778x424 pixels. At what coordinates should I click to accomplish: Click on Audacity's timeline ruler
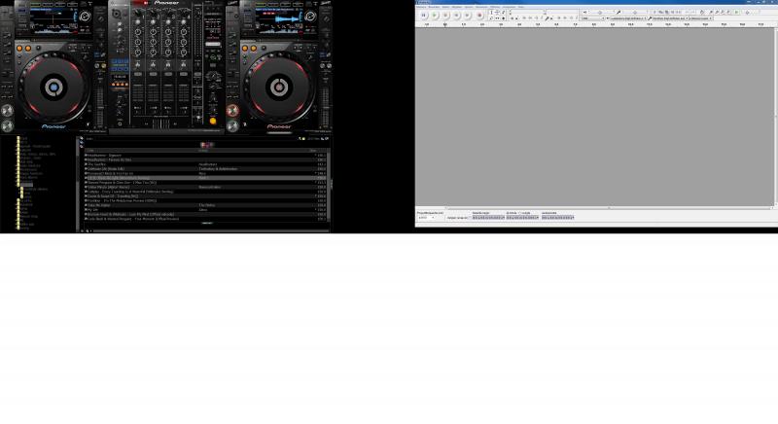click(x=595, y=23)
